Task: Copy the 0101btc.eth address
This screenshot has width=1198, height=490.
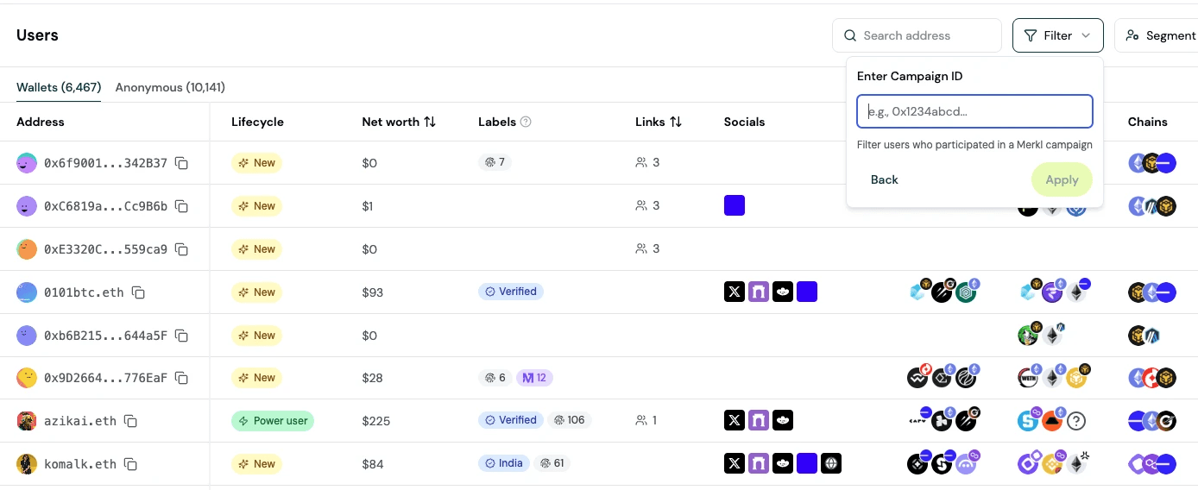Action: click(138, 292)
